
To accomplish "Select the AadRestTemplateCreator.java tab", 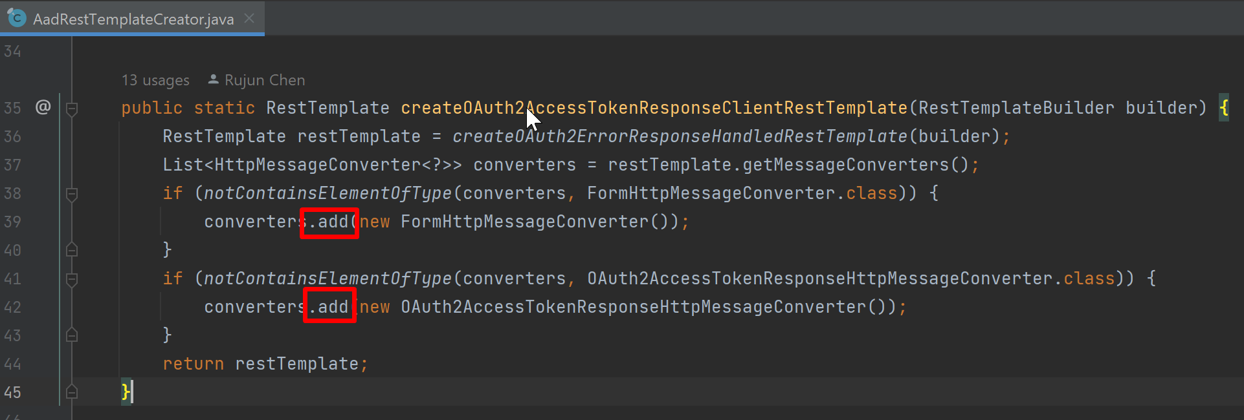I will click(132, 18).
